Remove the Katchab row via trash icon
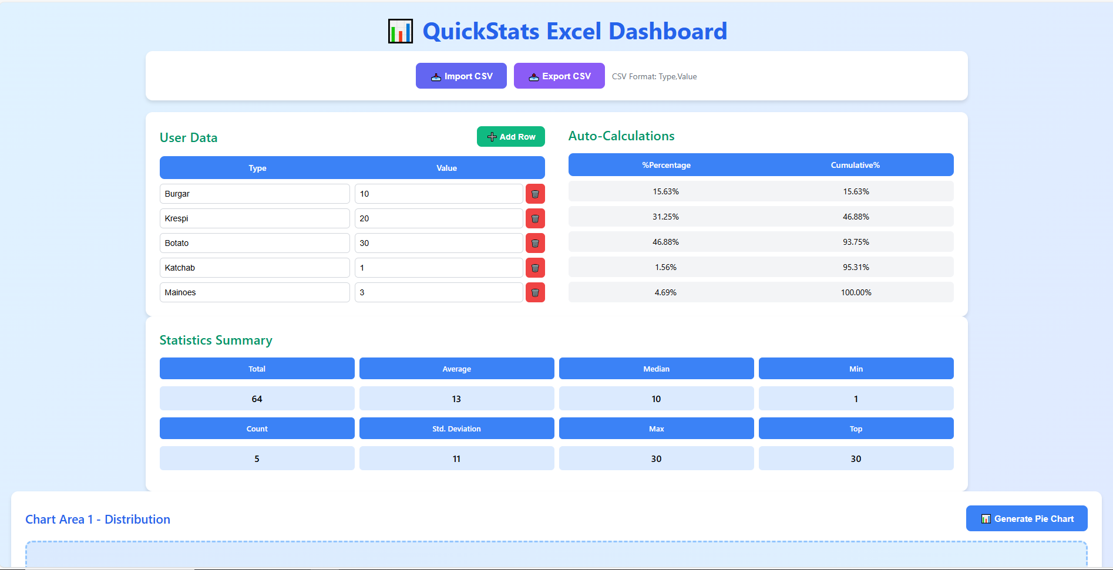Image resolution: width=1113 pixels, height=570 pixels. (x=535, y=267)
